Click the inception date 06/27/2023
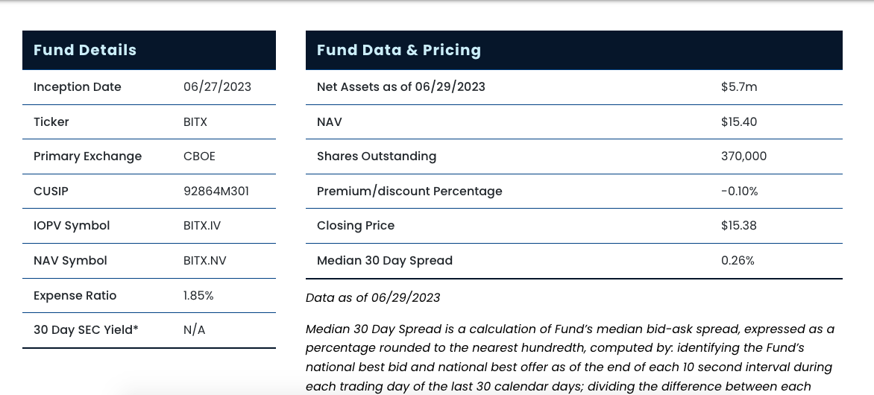This screenshot has width=874, height=395. (x=217, y=86)
